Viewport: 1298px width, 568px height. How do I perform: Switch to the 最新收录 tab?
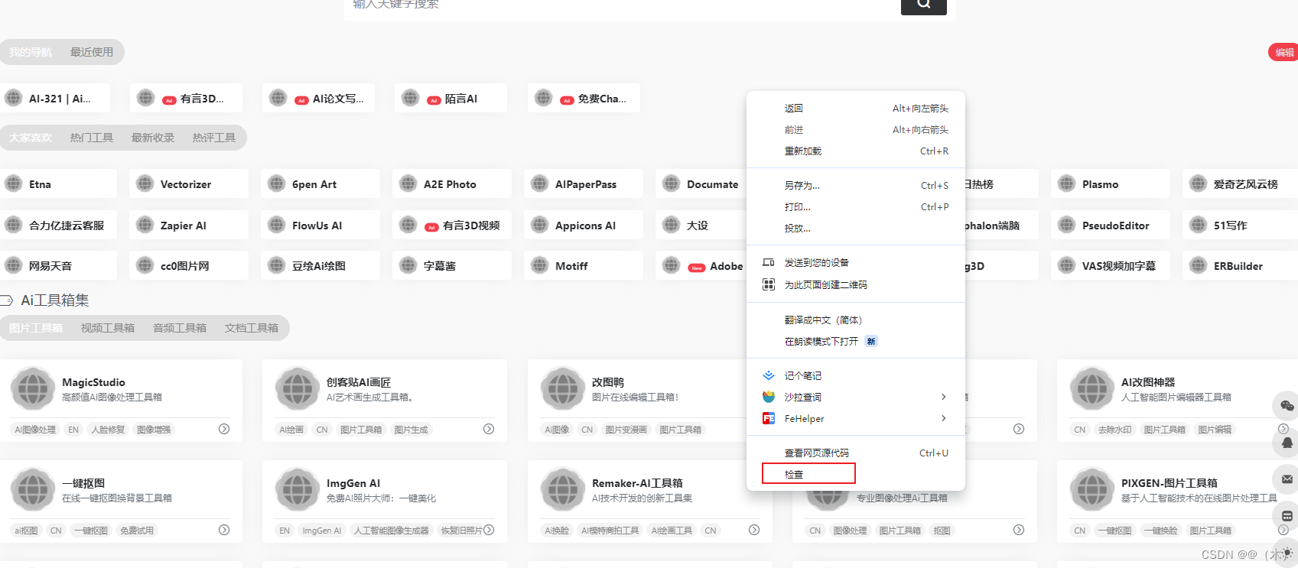pyautogui.click(x=153, y=138)
